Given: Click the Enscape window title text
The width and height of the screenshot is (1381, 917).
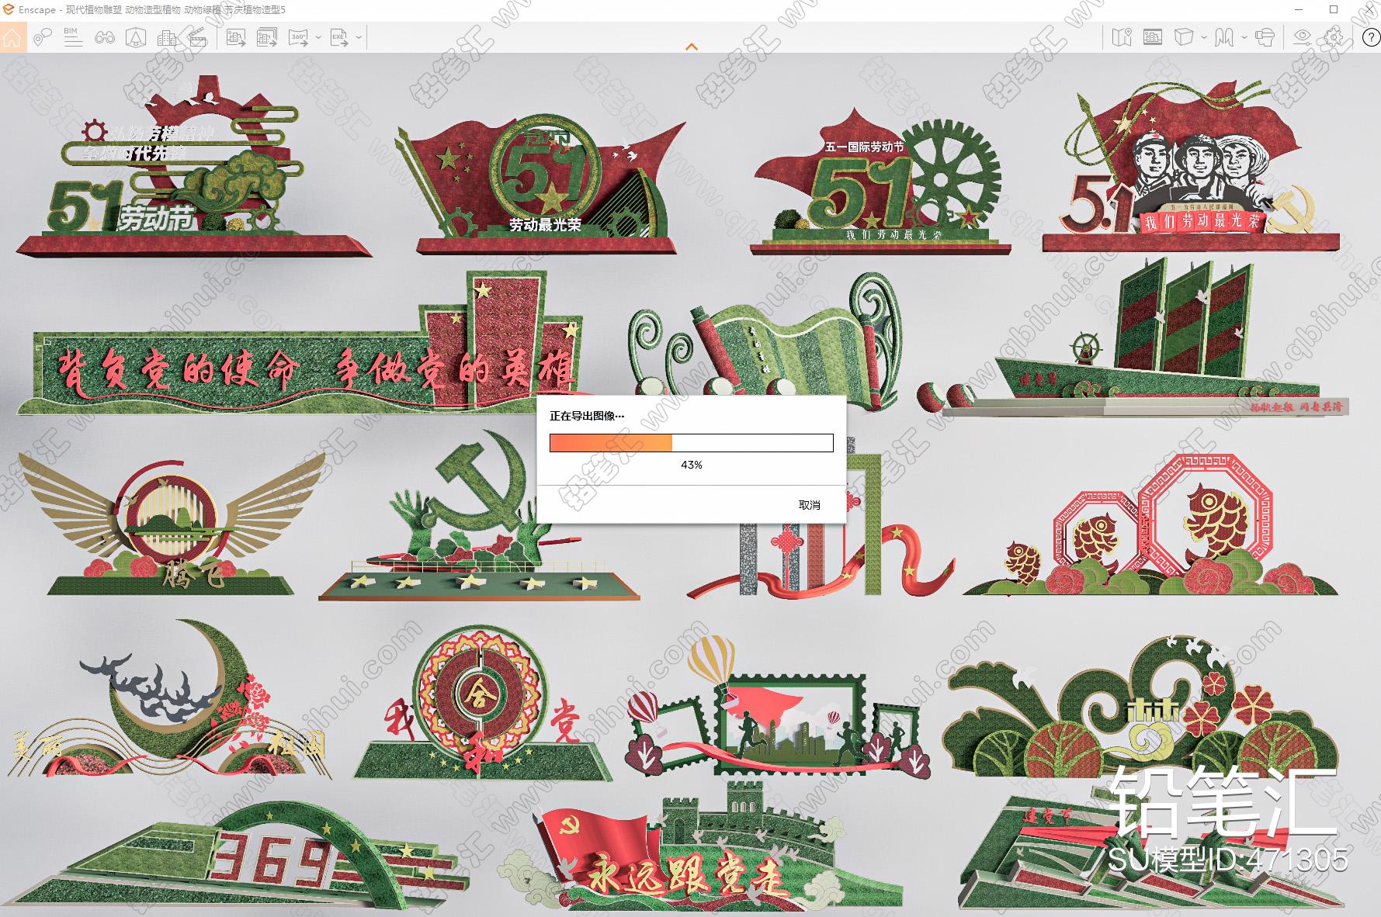Looking at the screenshot, I should pos(153,9).
